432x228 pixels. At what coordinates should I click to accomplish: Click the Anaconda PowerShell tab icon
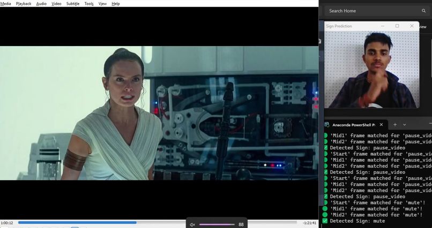327,125
